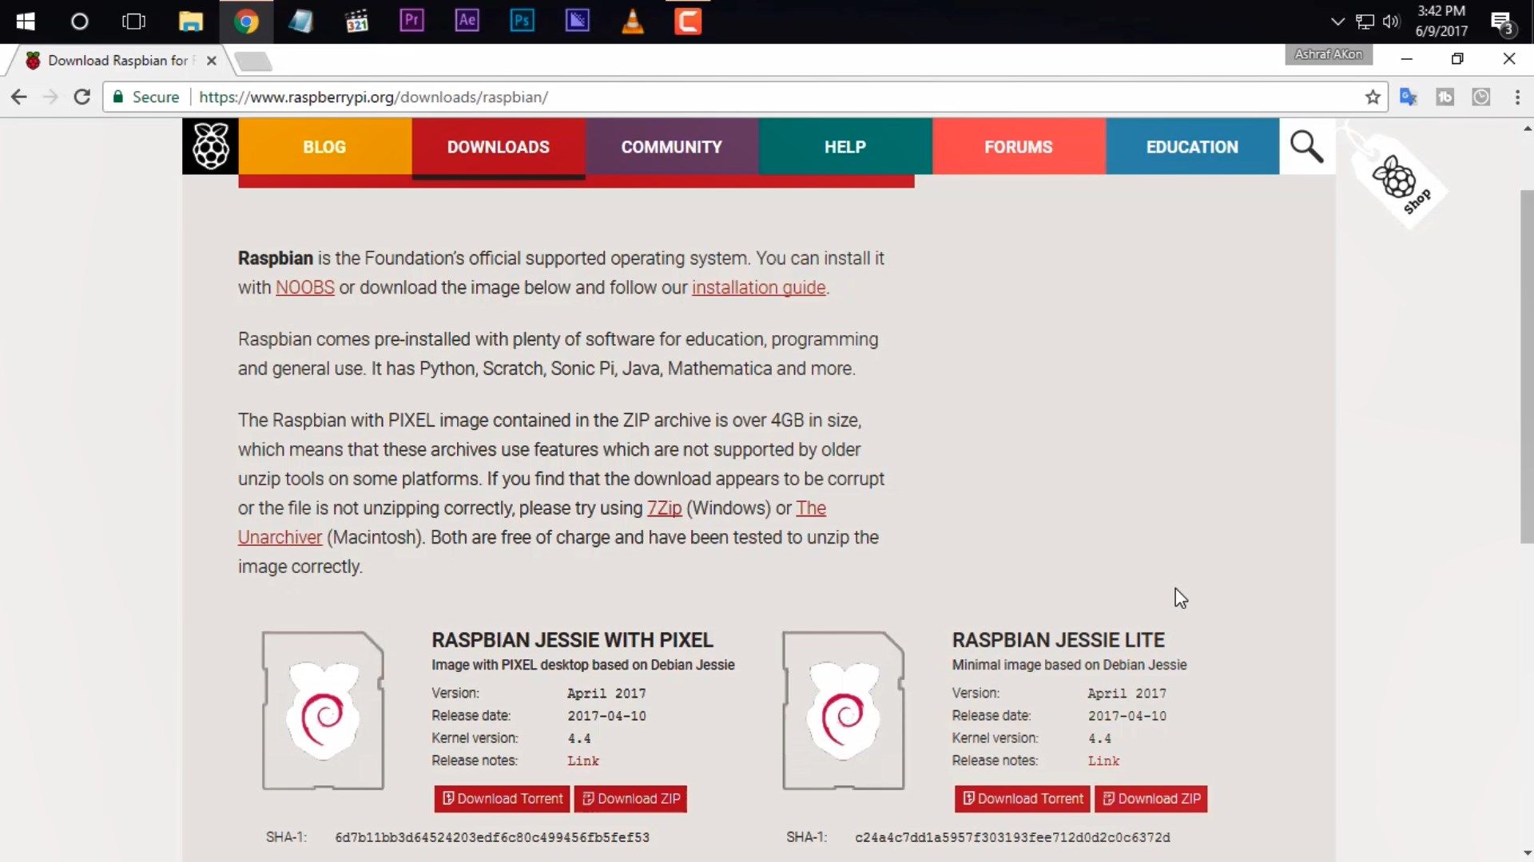Click the Raspberry Pi logo home icon
Screen dimensions: 1534x862
click(210, 146)
